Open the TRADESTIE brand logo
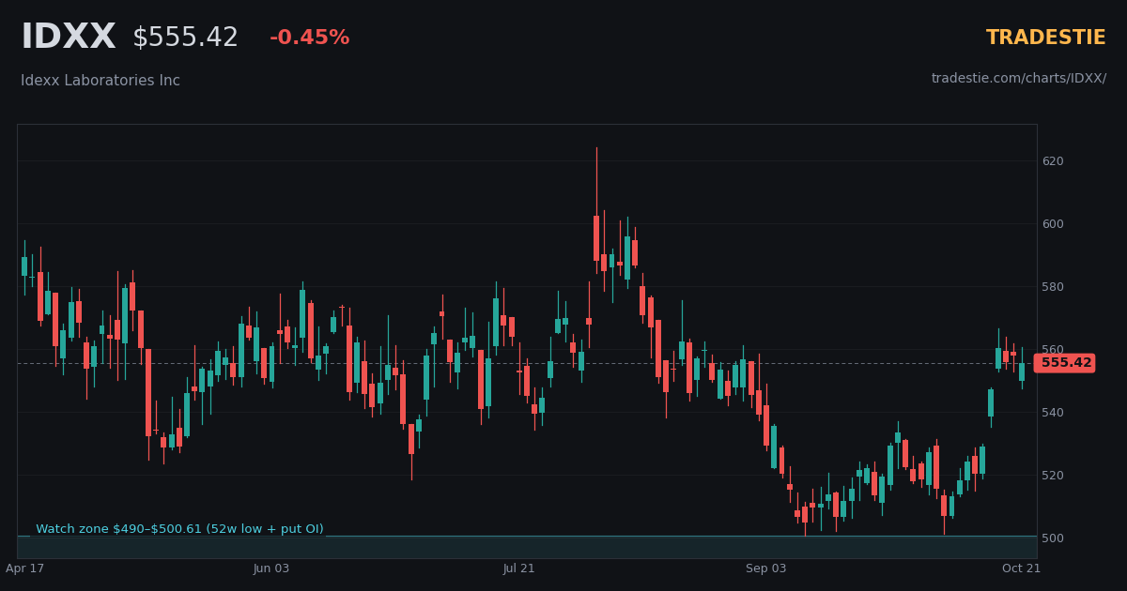This screenshot has height=591, width=1127. [1045, 38]
